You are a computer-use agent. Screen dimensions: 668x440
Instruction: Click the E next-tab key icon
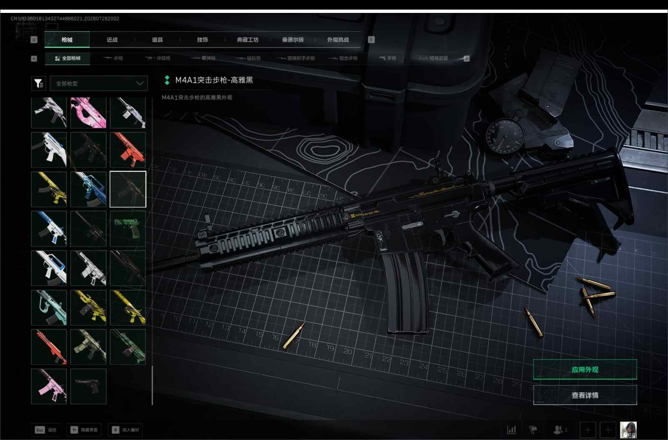tap(371, 40)
